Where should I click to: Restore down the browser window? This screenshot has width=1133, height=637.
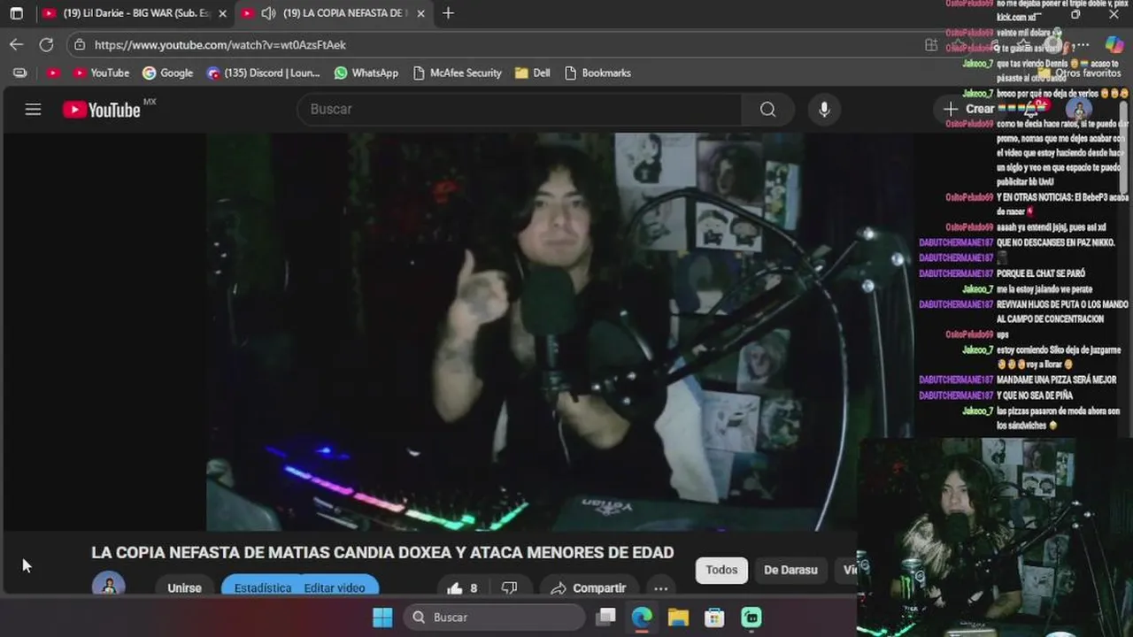pyautogui.click(x=1075, y=14)
